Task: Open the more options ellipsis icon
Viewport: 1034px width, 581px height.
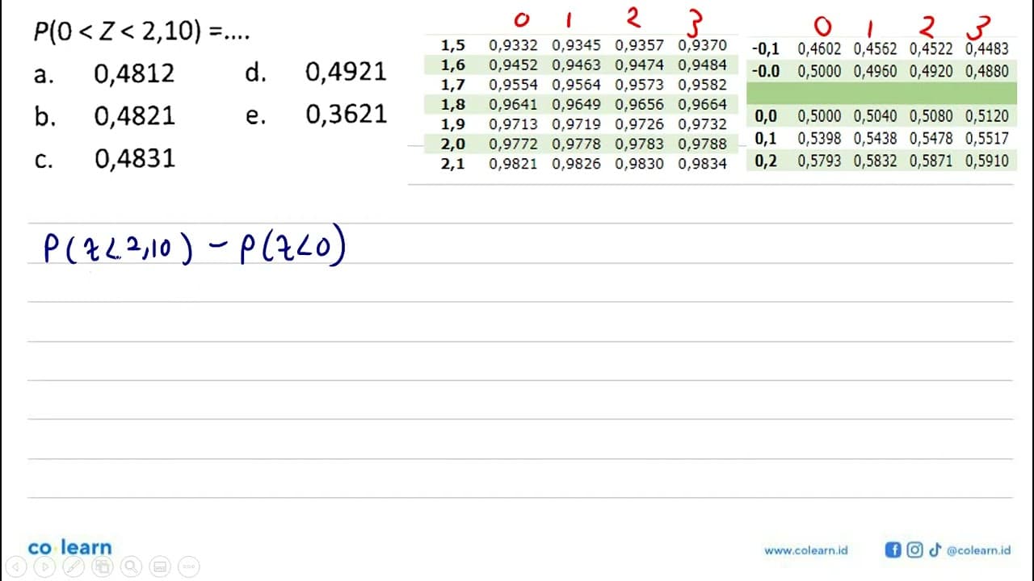Action: tap(189, 566)
